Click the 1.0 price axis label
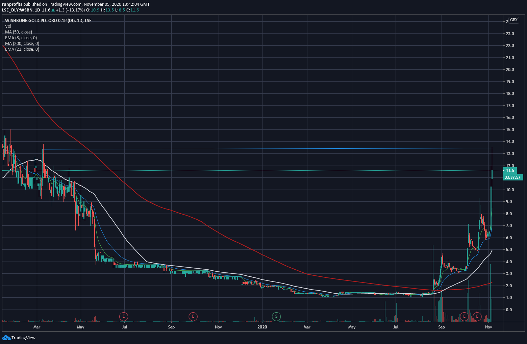 [510, 298]
